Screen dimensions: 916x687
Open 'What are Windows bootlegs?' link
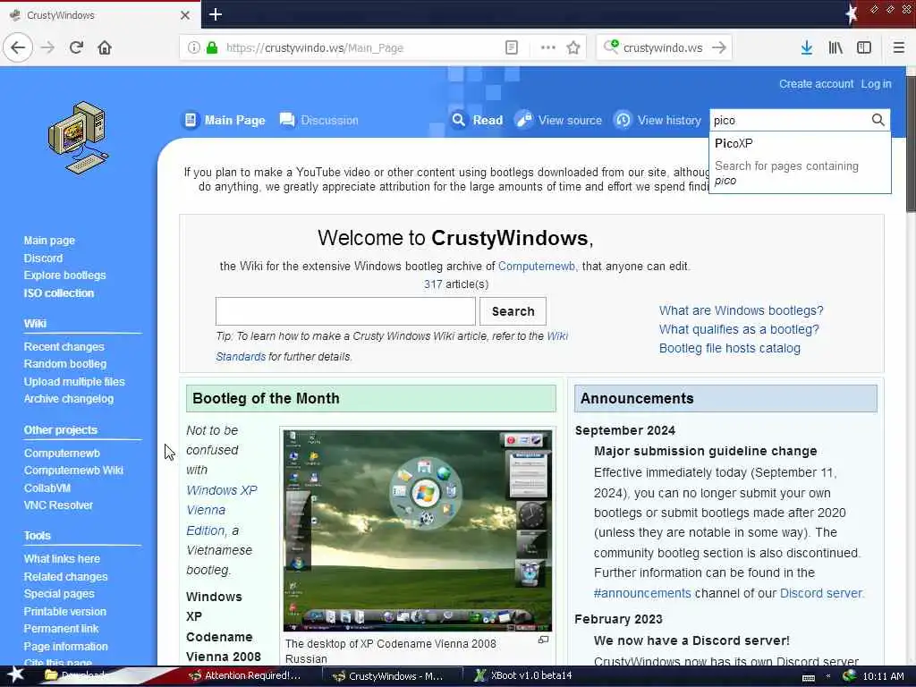click(742, 310)
